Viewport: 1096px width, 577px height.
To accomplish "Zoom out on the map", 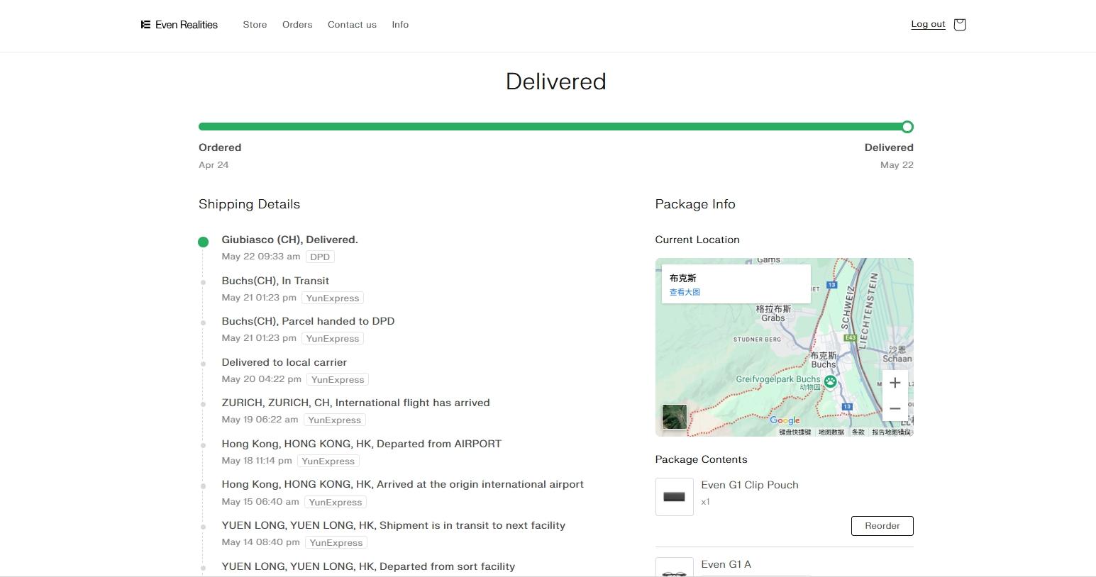I will point(895,409).
